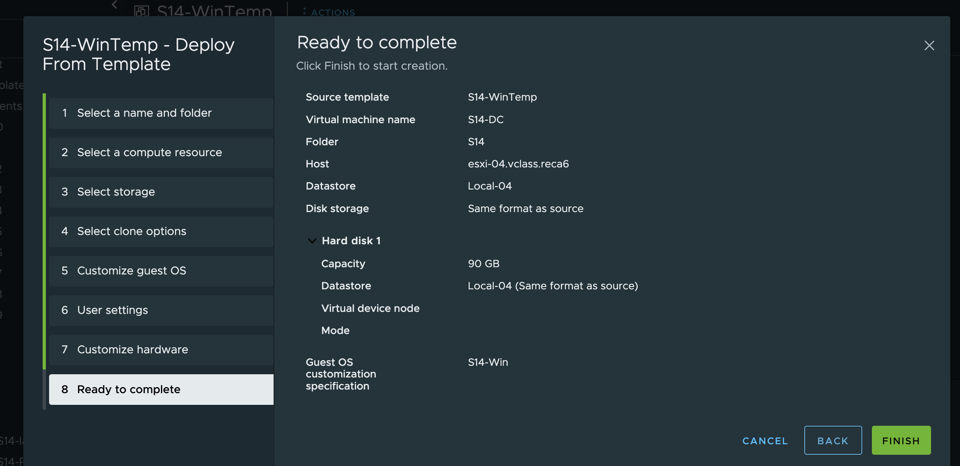This screenshot has height=466, width=960.
Task: Click the Finish button
Action: (901, 441)
